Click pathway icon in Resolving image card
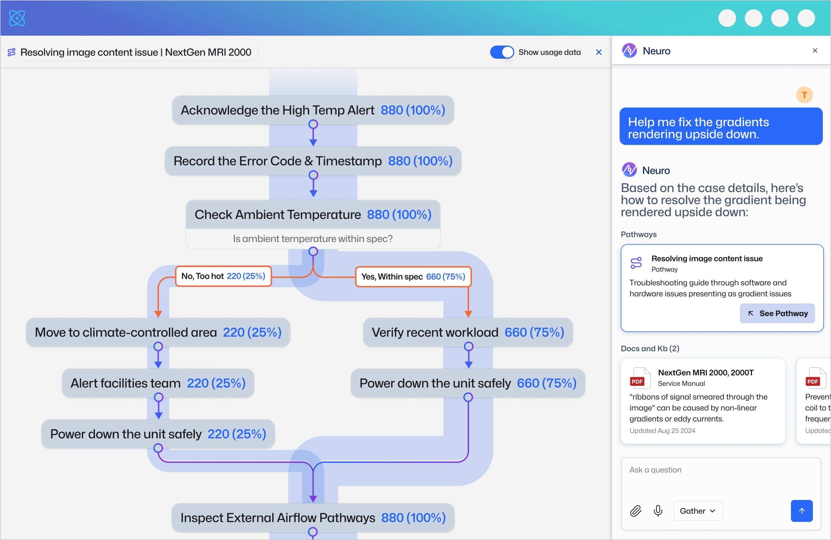This screenshot has width=831, height=540. point(636,263)
